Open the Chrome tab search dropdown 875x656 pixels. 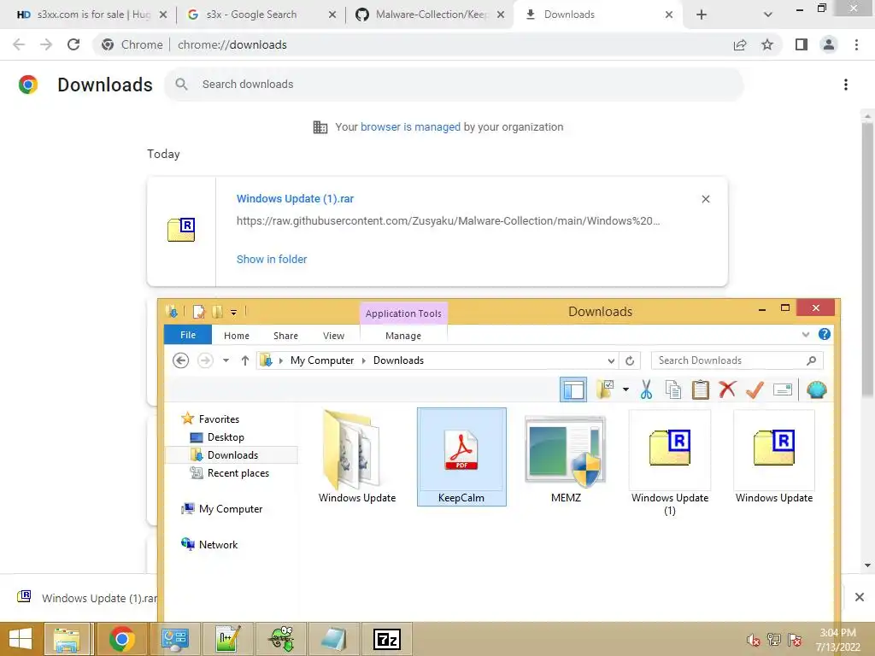click(x=768, y=15)
